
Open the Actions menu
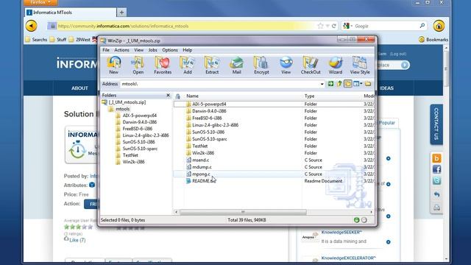121,50
